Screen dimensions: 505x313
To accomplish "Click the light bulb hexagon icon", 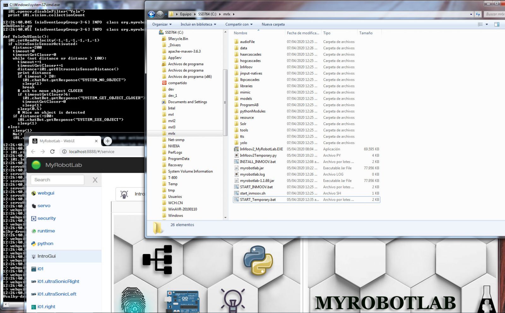I will pyautogui.click(x=233, y=300).
